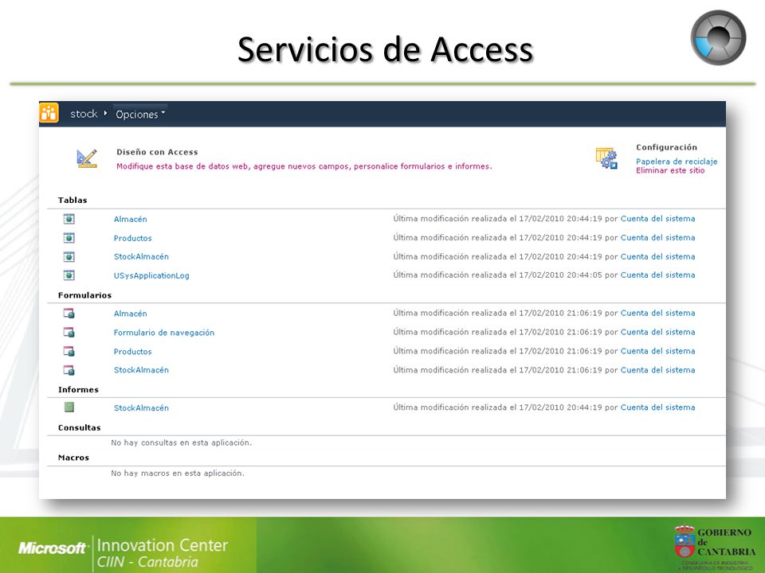
Task: Open the Productos table
Action: point(133,238)
